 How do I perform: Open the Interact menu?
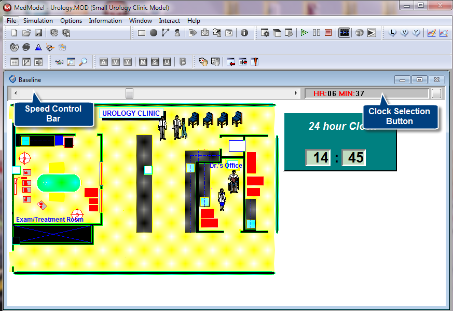(x=169, y=21)
